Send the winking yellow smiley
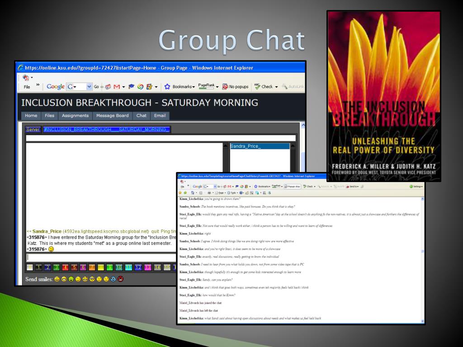The width and height of the screenshot is (463, 347). click(78, 279)
